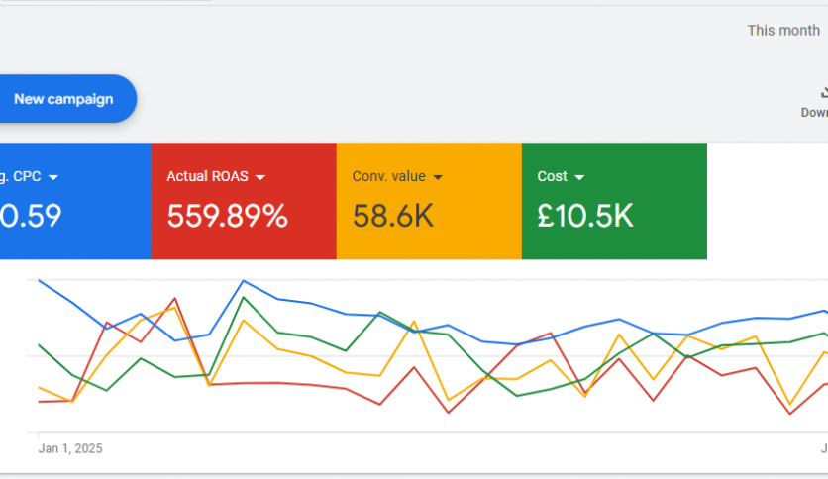The image size is (828, 479).
Task: Expand the Avg. CPC metric dropdown arrow
Action: click(53, 177)
